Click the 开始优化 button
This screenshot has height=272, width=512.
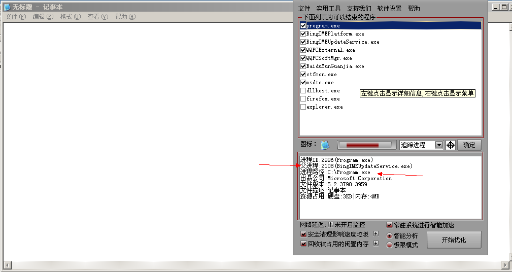point(454,240)
